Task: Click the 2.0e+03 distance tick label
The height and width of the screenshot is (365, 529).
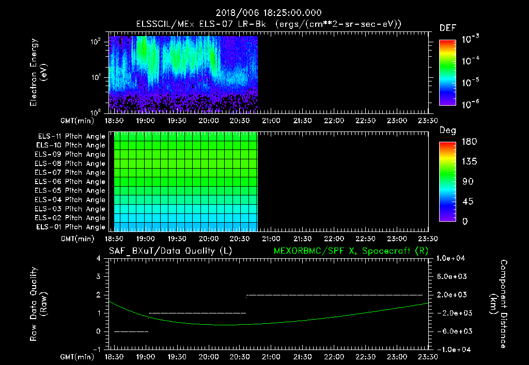Action: pos(452,294)
